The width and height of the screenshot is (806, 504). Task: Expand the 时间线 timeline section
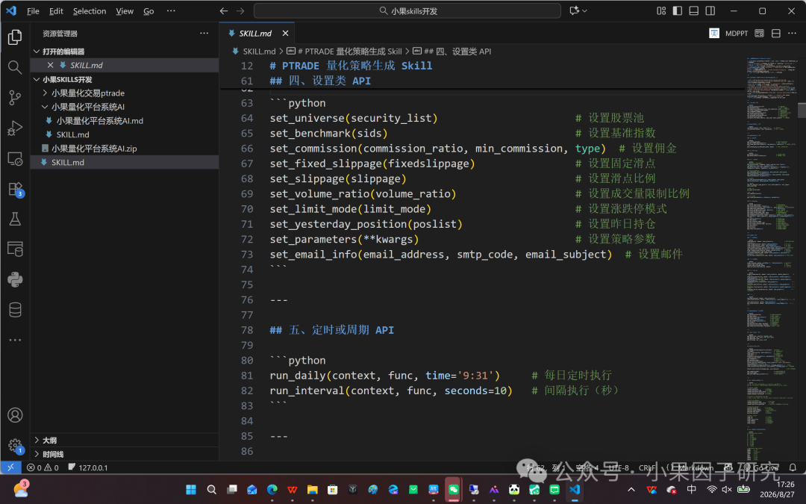[125, 454]
